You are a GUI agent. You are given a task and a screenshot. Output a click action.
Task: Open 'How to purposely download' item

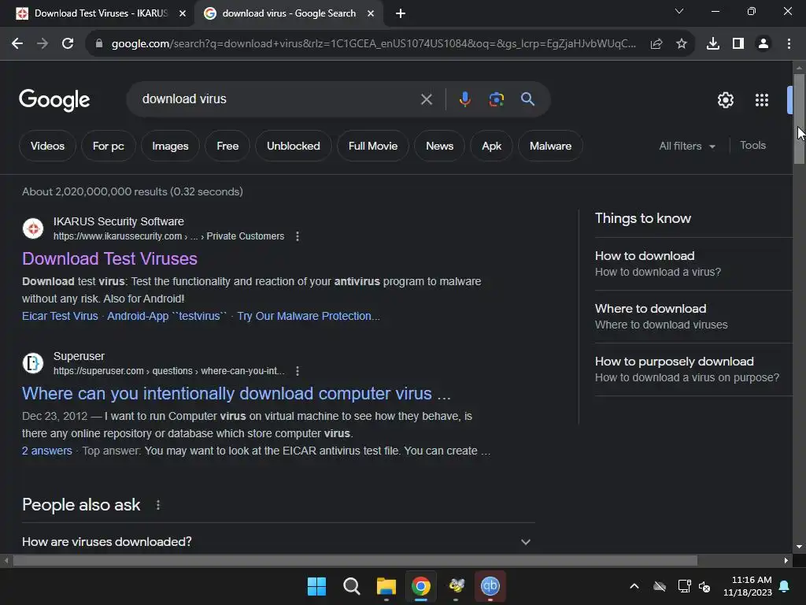(693, 369)
